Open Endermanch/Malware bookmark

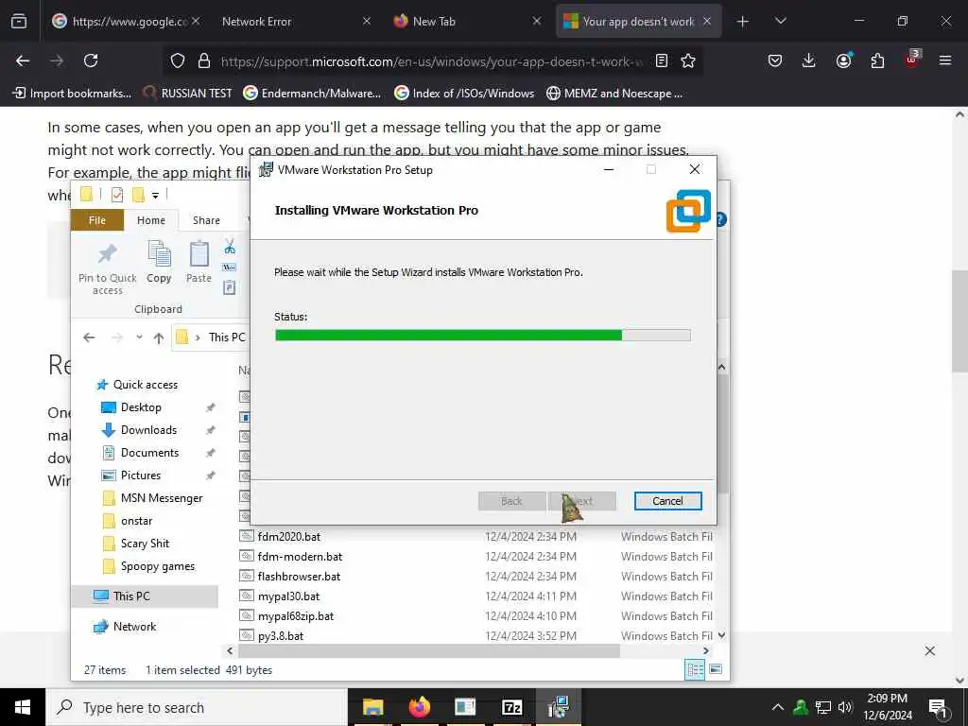pos(312,94)
